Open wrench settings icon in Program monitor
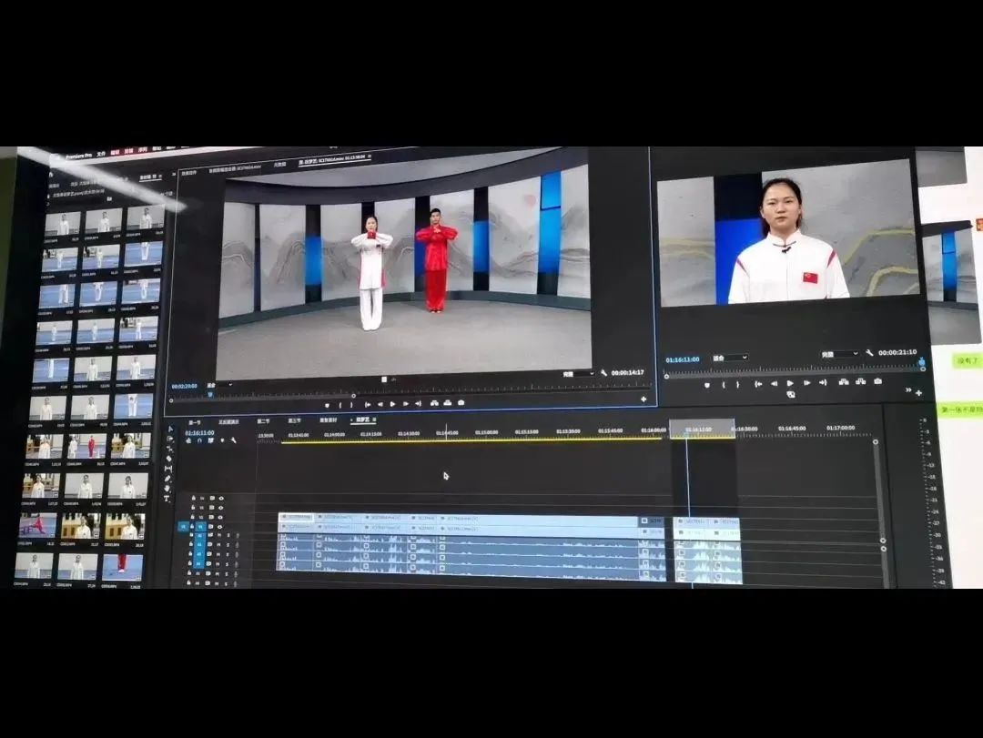 pos(870,353)
